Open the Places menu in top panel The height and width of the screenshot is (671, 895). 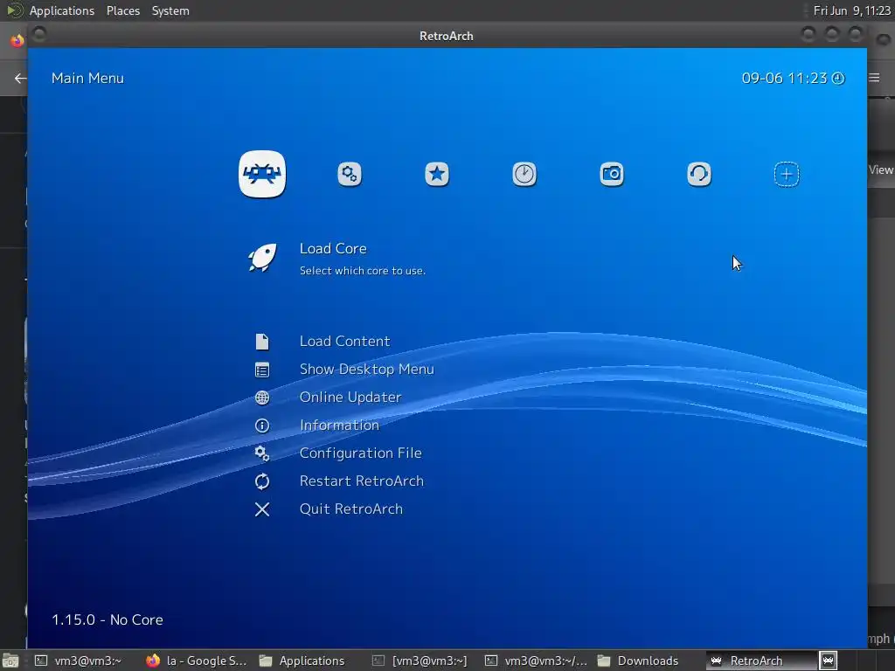point(122,10)
